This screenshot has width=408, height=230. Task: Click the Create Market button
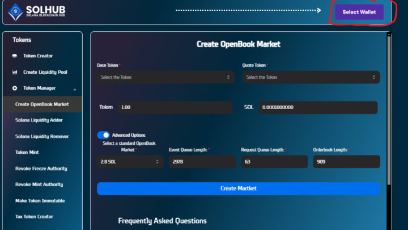[x=239, y=189]
